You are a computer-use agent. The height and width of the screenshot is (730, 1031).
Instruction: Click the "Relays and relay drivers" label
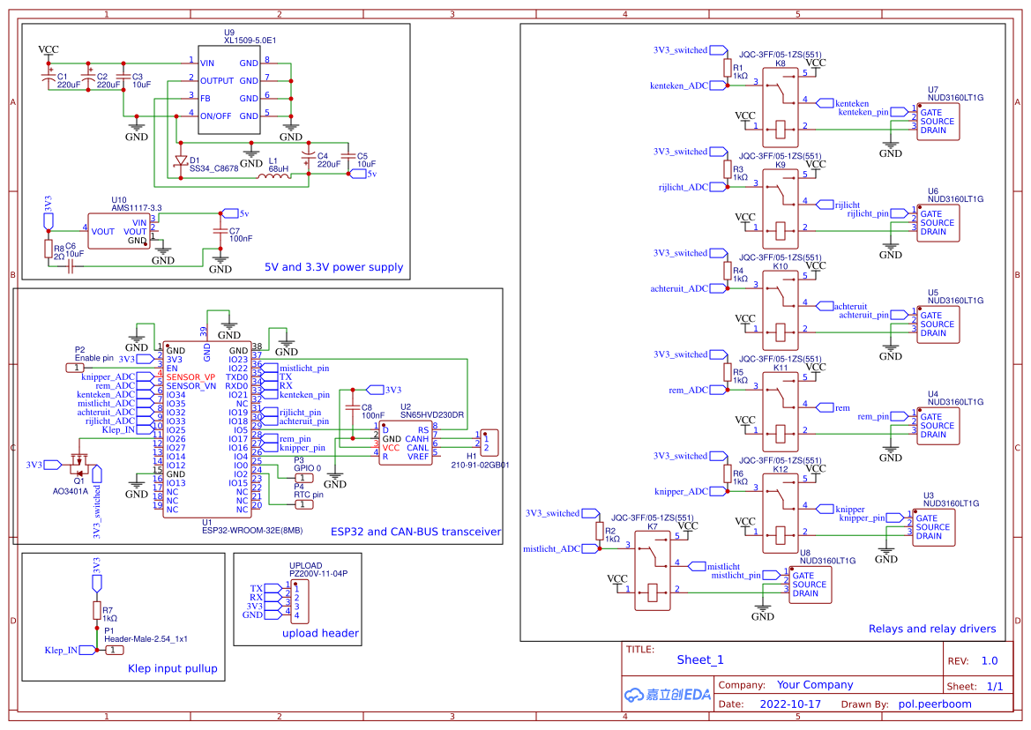click(x=931, y=629)
